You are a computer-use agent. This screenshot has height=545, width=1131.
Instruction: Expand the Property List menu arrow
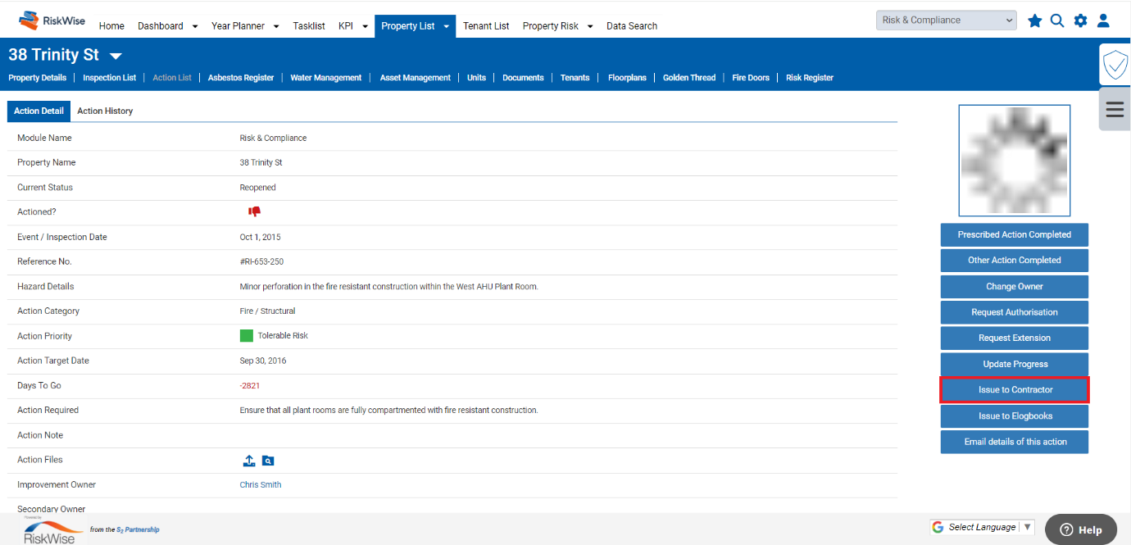(x=447, y=26)
